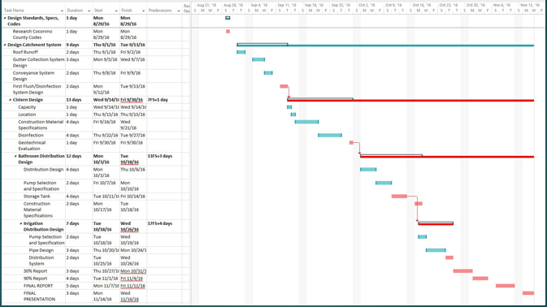Select the Distribution Design task name
The height and width of the screenshot is (307, 547).
pos(43,170)
